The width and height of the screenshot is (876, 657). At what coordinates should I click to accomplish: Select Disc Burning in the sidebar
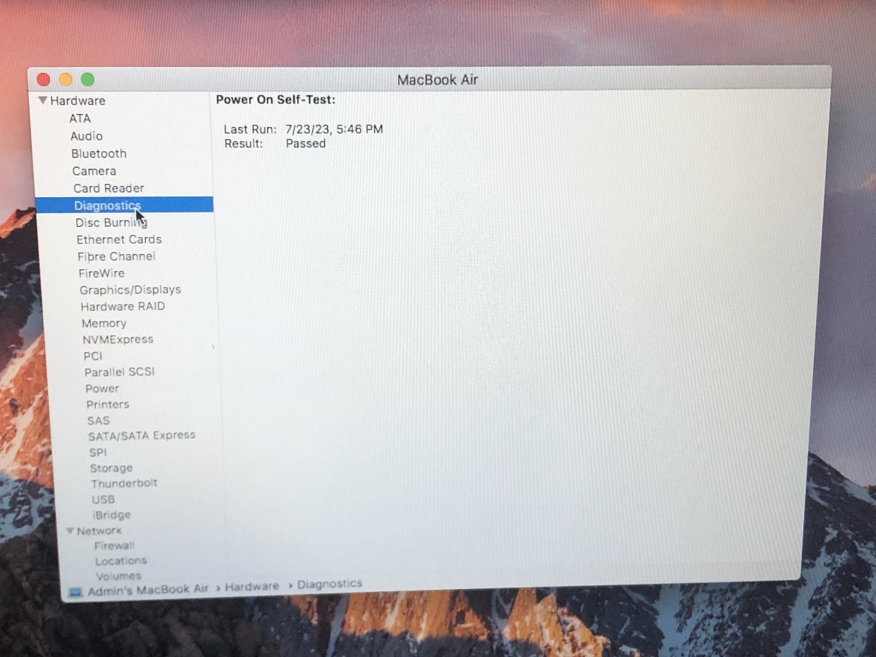pyautogui.click(x=111, y=223)
